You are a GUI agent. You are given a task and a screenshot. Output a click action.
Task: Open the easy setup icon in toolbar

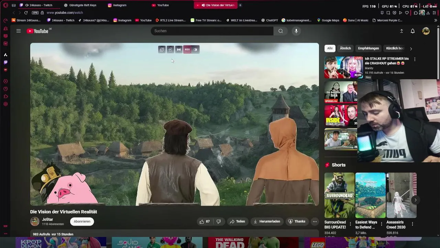[434, 13]
